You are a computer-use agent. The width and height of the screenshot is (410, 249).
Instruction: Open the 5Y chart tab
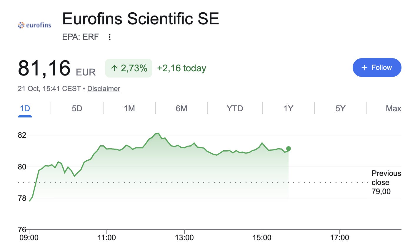(340, 109)
